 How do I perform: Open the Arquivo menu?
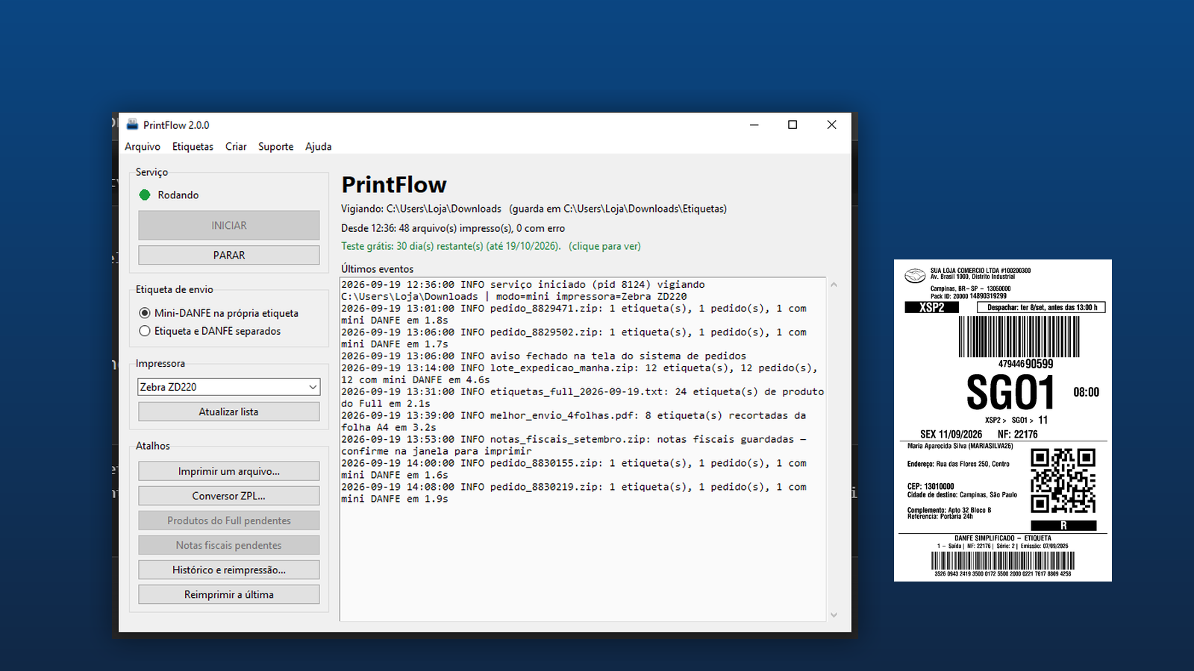tap(143, 147)
